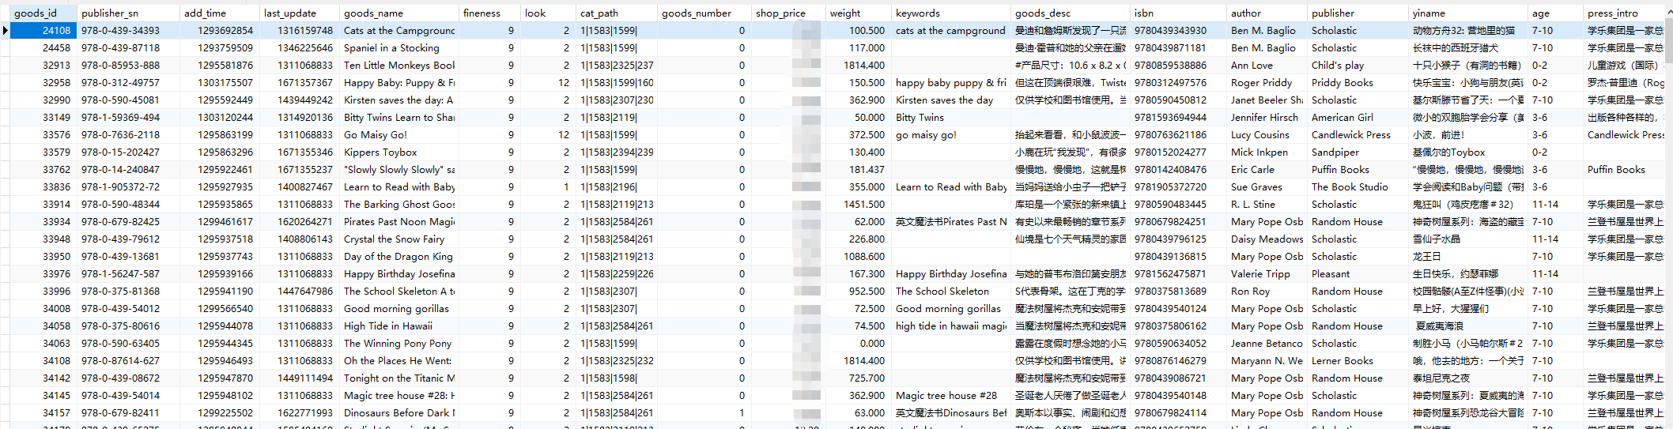Select author cell Roger Priddy
The image size is (1673, 429).
pyautogui.click(x=1267, y=82)
